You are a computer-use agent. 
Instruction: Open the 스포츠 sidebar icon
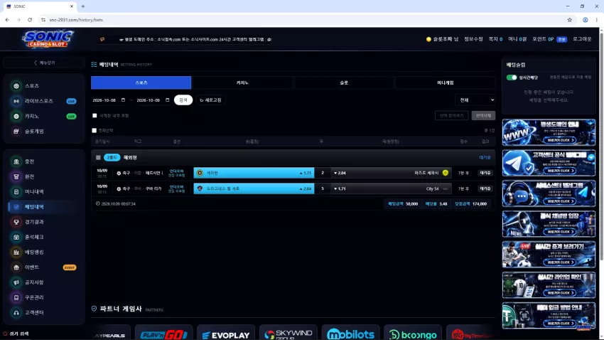point(16,85)
